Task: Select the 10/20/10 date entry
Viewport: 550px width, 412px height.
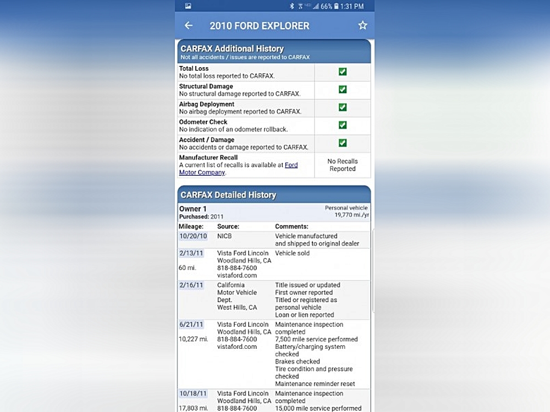Action: click(x=193, y=236)
